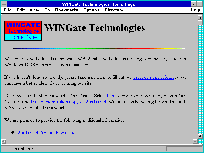Open the Bookmarks menu
This screenshot has height=153, width=204.
point(67,10)
